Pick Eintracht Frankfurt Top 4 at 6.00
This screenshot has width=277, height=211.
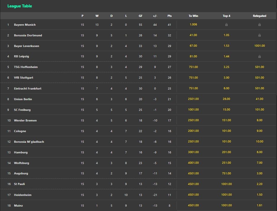tap(227, 88)
